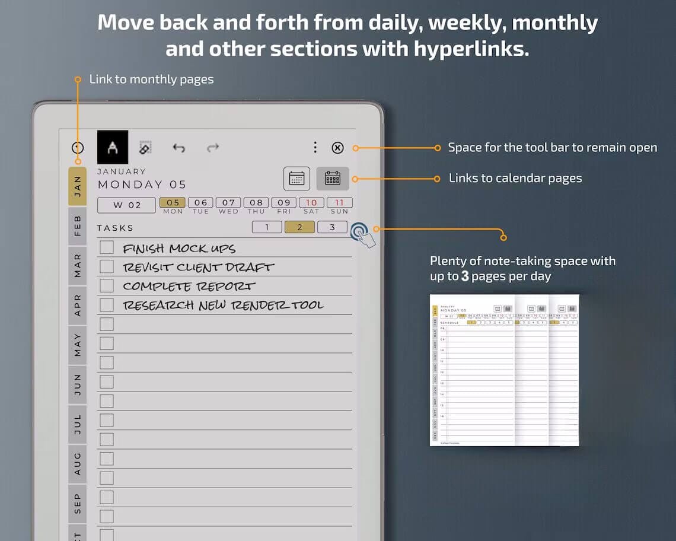Go to page 3 of the day
Screen dimensions: 676x541
coord(332,227)
